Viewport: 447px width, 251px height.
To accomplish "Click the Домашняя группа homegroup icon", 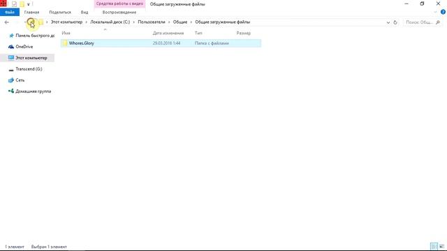I will [x=11, y=91].
